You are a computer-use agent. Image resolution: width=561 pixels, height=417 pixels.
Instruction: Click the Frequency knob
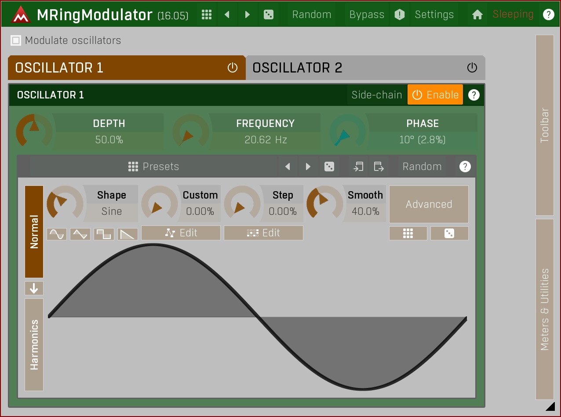(191, 131)
